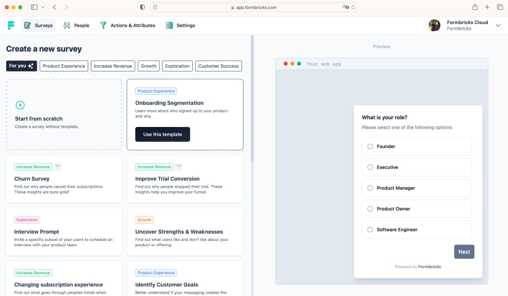Screen dimensions: 508x296
Task: Open the People tab
Action: tap(77, 26)
